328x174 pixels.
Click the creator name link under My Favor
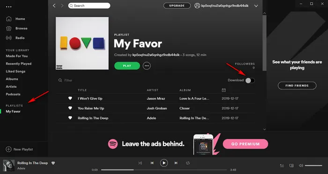pos(156,55)
